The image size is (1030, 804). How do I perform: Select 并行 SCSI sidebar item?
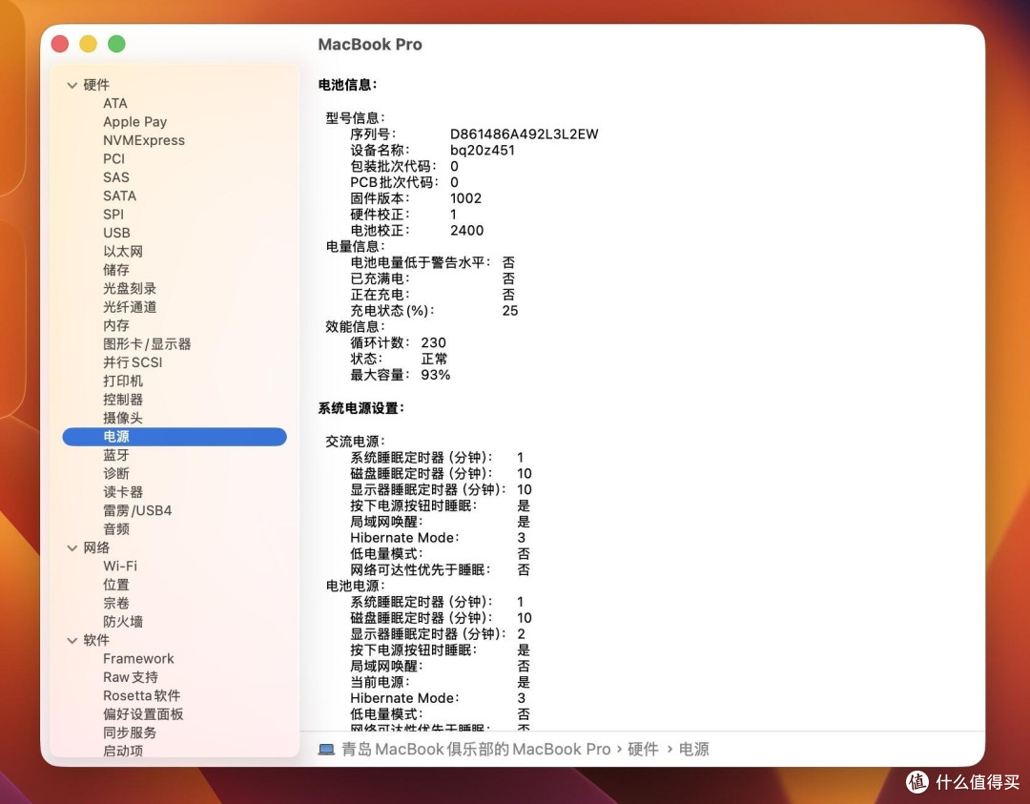pos(133,361)
